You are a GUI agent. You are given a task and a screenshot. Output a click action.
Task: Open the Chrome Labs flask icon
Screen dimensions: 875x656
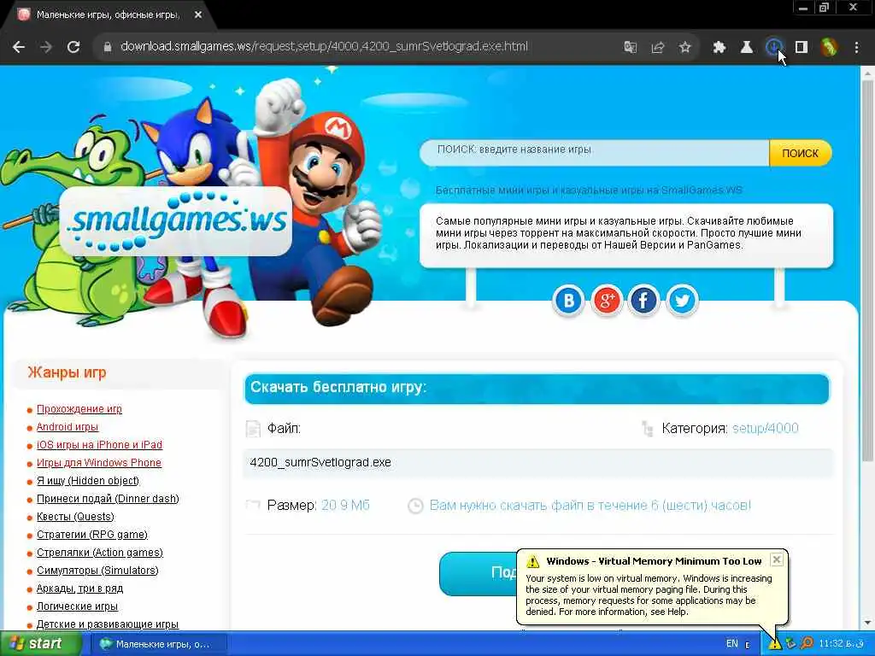pyautogui.click(x=747, y=48)
